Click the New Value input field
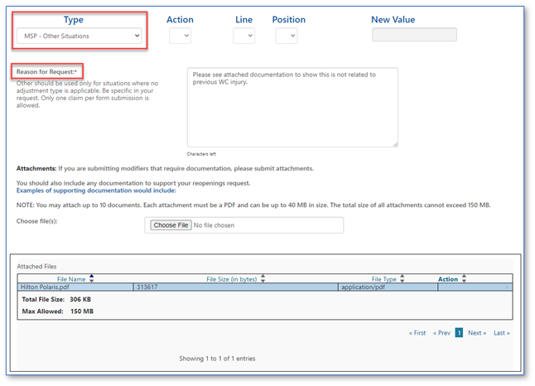535x386 pixels. tap(414, 35)
